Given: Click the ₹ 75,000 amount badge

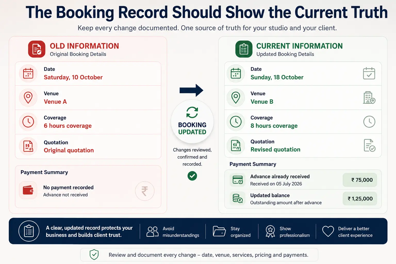Looking at the screenshot, I should (x=360, y=180).
